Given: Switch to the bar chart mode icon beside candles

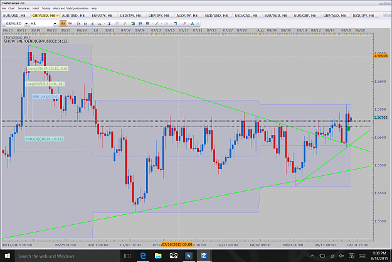Looking at the screenshot, I should [70, 23].
